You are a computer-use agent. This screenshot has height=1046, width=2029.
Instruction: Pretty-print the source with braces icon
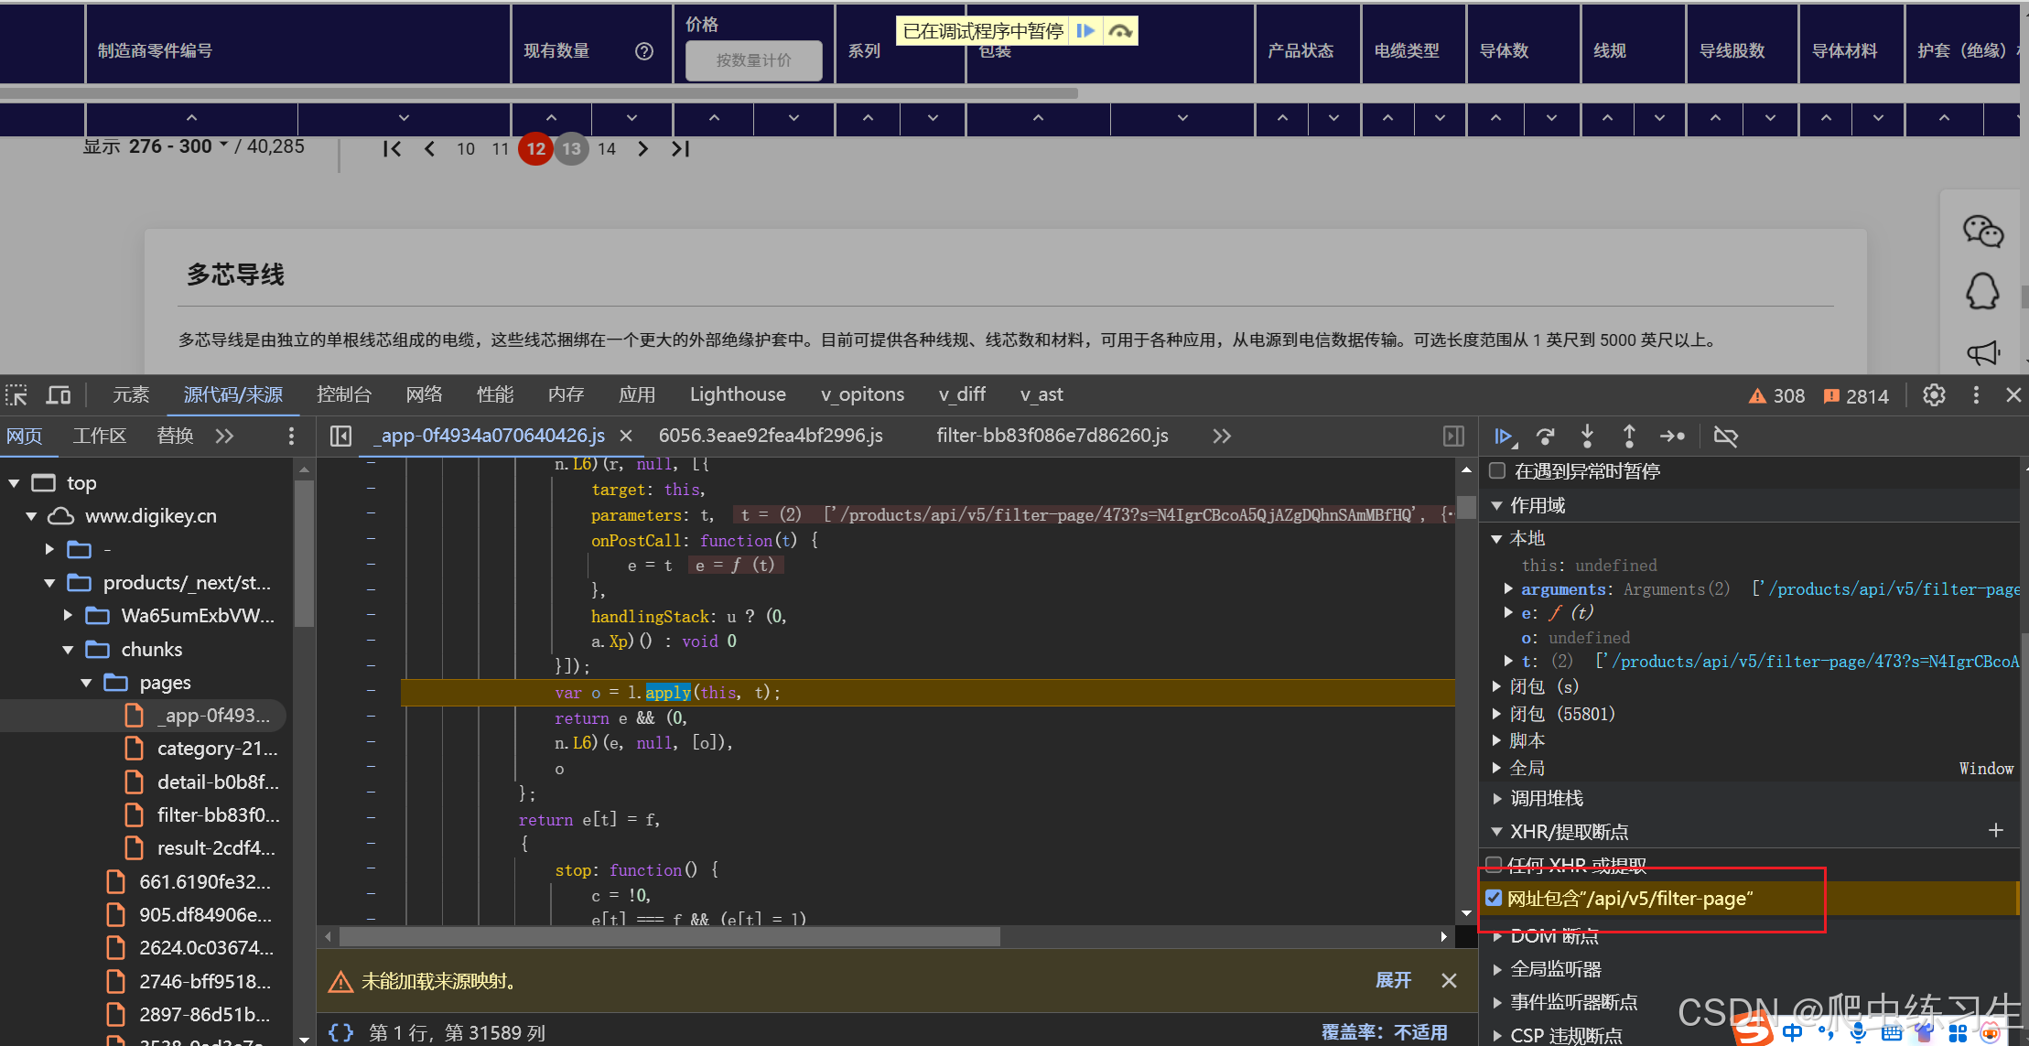(340, 1032)
